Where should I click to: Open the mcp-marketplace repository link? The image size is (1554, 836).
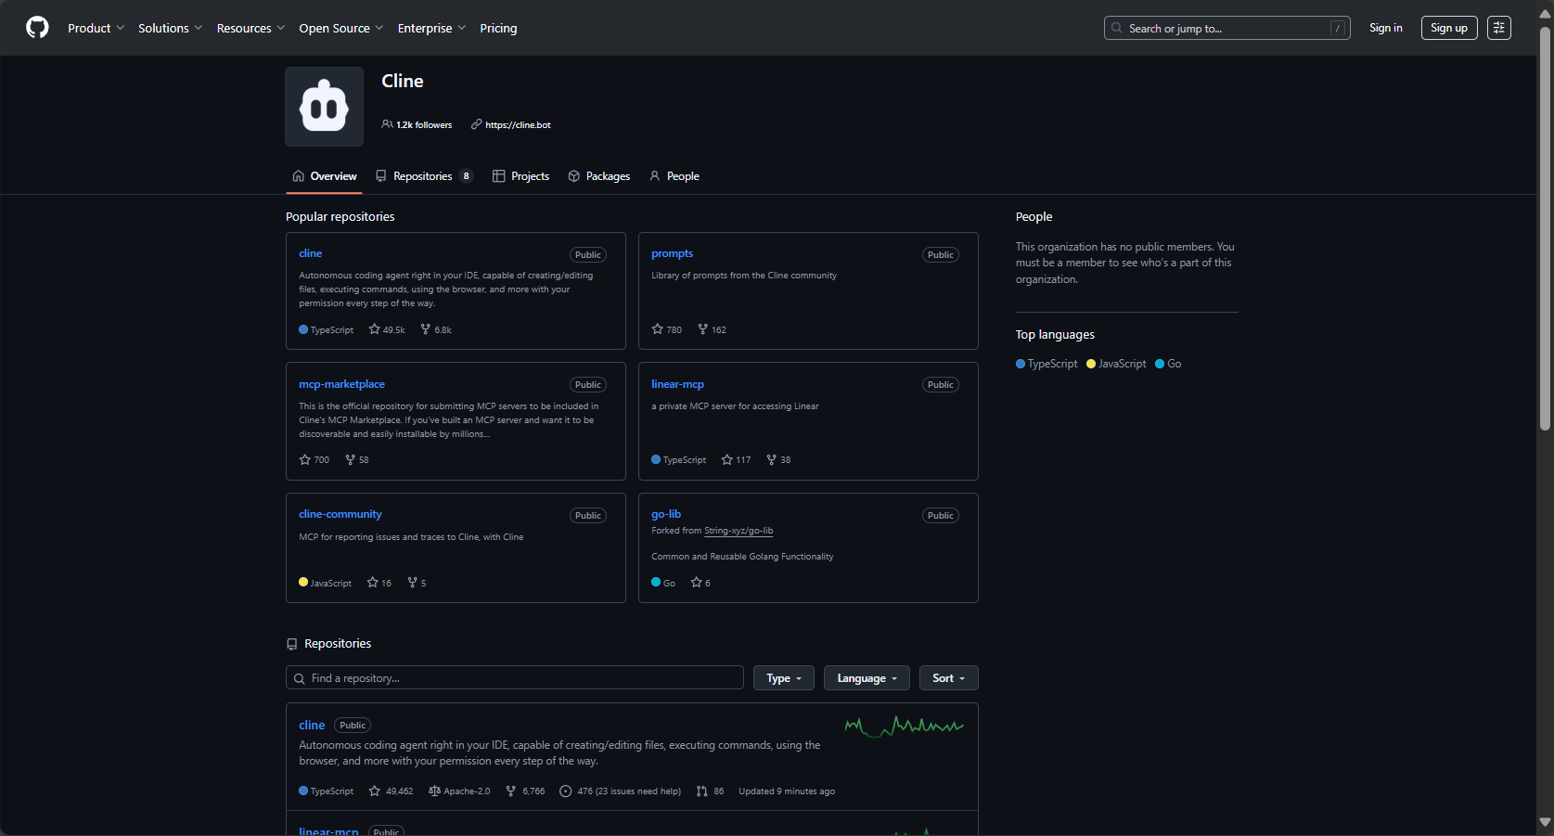pos(341,384)
